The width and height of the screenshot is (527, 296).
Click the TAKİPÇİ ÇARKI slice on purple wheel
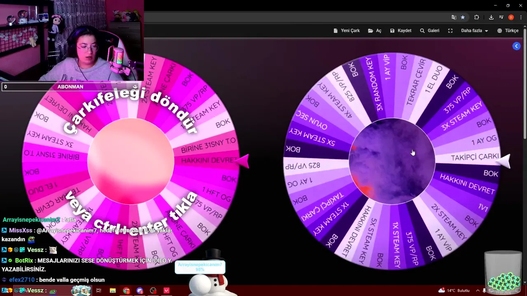click(x=474, y=157)
